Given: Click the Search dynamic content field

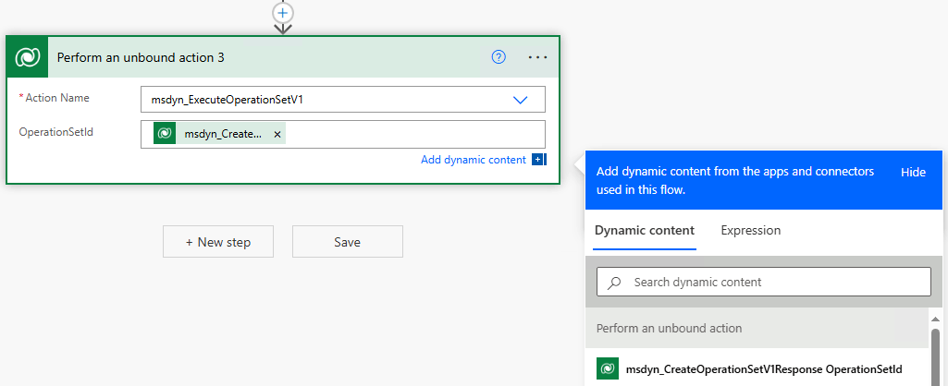Looking at the screenshot, I should pyautogui.click(x=764, y=282).
